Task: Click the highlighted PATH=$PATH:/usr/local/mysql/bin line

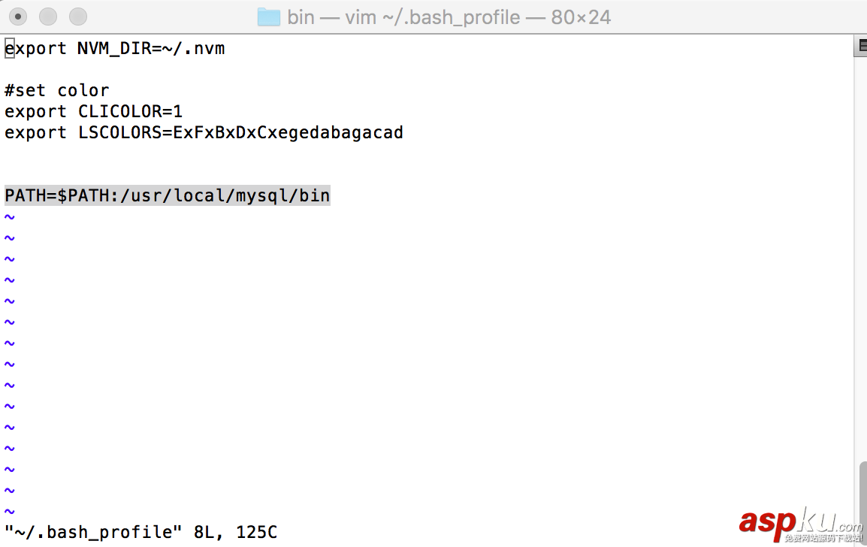Action: pos(167,196)
